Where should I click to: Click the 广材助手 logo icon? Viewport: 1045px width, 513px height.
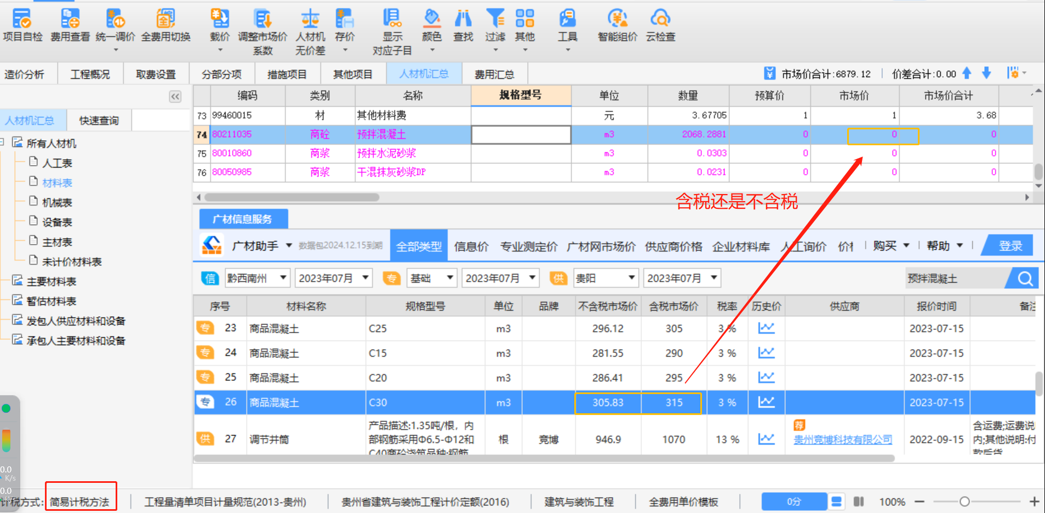(212, 245)
